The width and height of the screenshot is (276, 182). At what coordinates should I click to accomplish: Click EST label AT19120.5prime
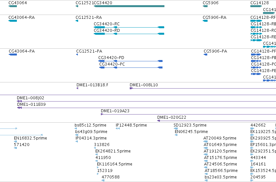(220, 152)
